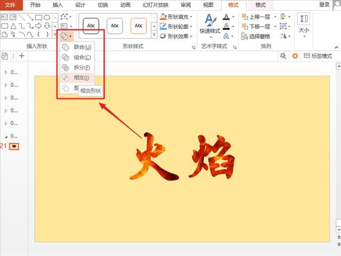Choose 联合(U) union option
This screenshot has height=256, width=341.
[x=77, y=47]
